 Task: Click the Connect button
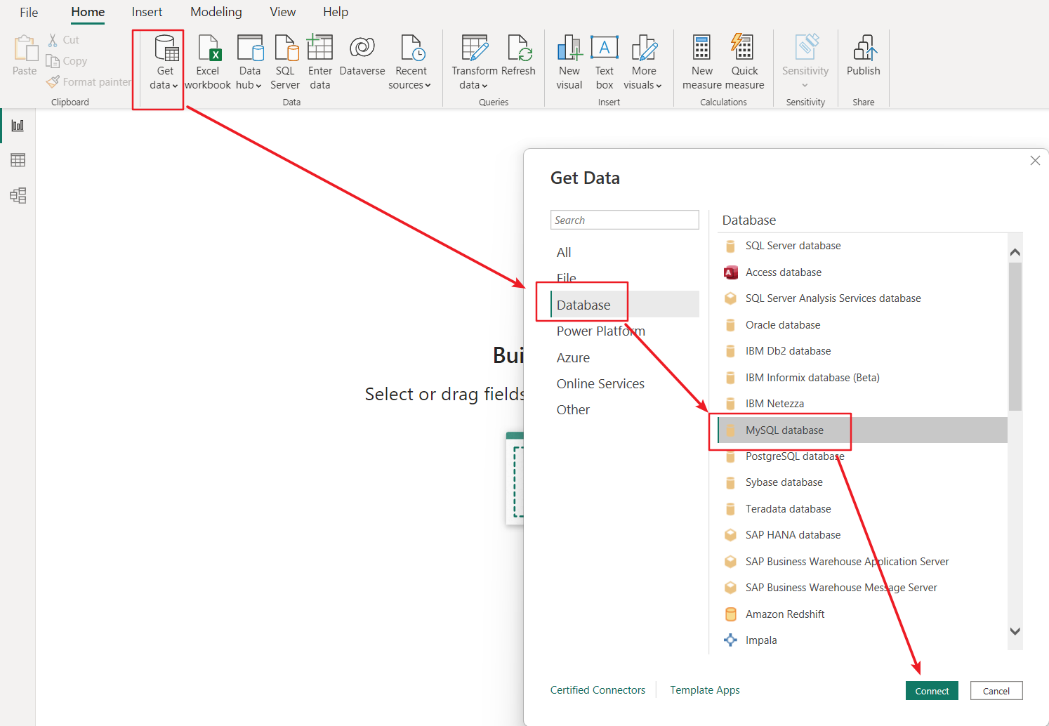932,690
